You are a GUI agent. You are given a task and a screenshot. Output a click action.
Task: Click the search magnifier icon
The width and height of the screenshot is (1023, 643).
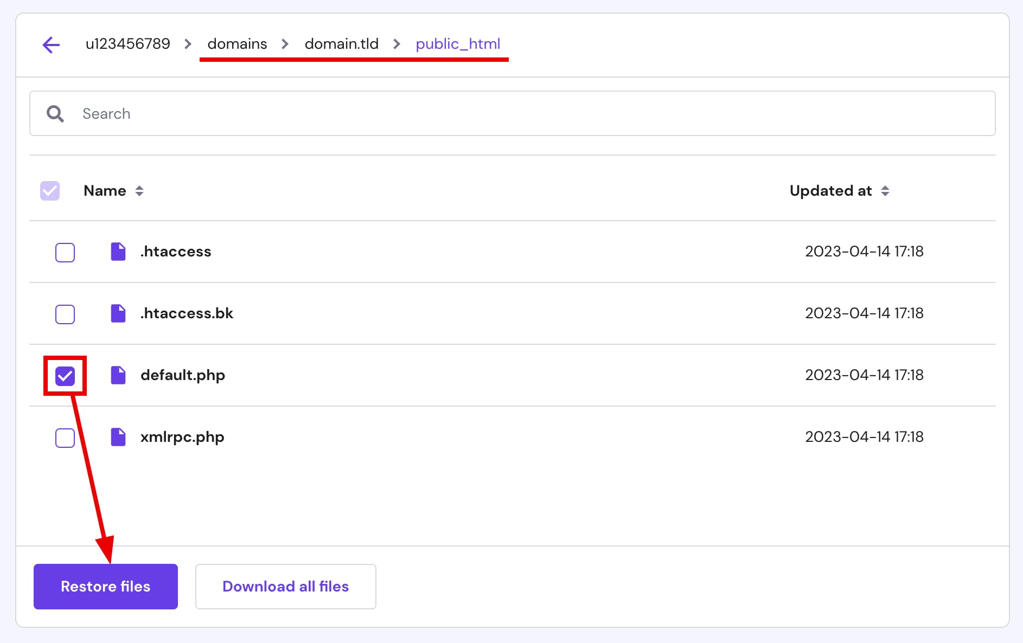click(55, 114)
